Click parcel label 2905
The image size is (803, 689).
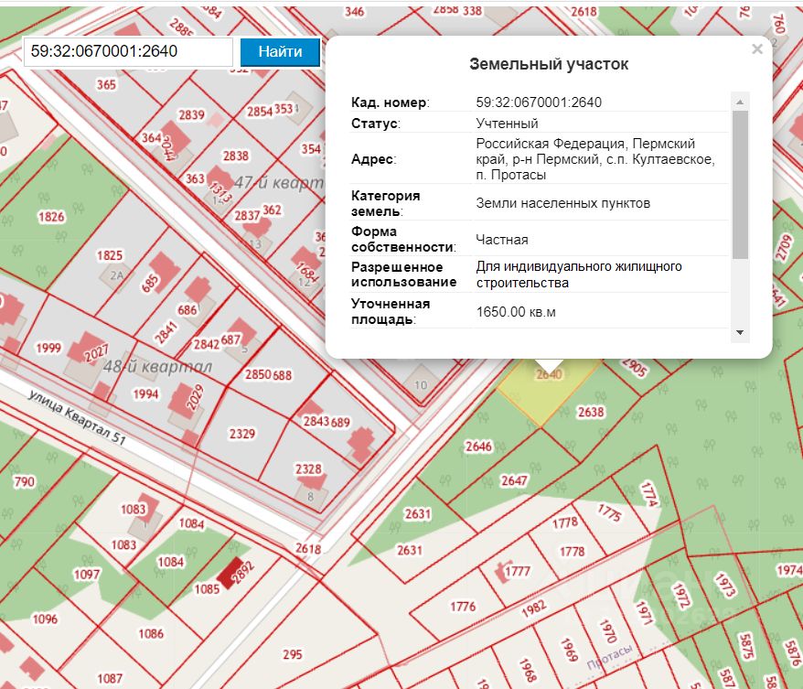(x=634, y=367)
